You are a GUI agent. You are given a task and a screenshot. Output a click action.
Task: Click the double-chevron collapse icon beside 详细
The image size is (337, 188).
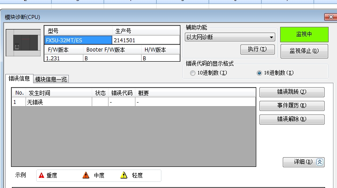coord(320,162)
